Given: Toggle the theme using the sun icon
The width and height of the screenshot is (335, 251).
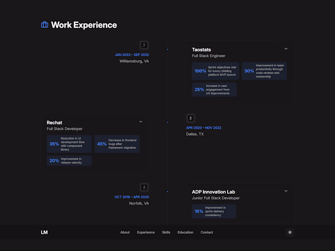Looking at the screenshot, I should [290, 232].
